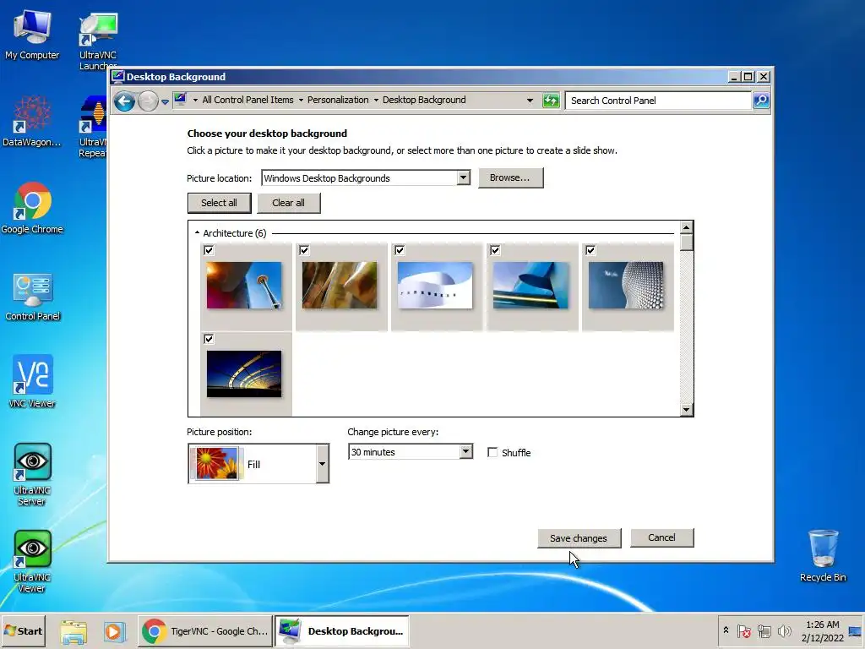865x649 pixels.
Task: Click Select all button
Action: (x=219, y=203)
